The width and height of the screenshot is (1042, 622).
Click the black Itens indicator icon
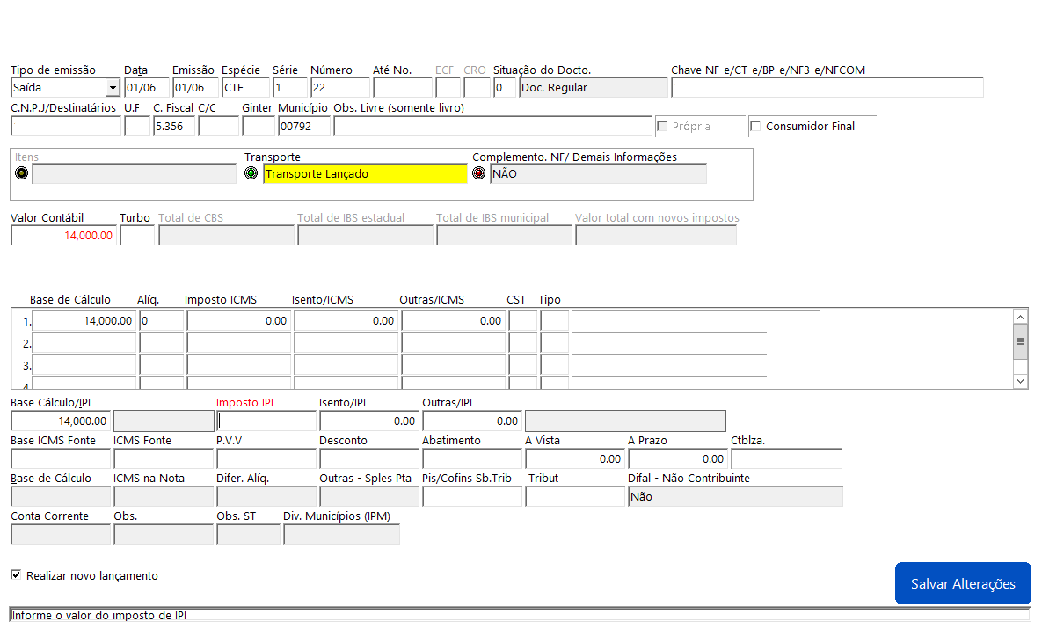[x=22, y=173]
